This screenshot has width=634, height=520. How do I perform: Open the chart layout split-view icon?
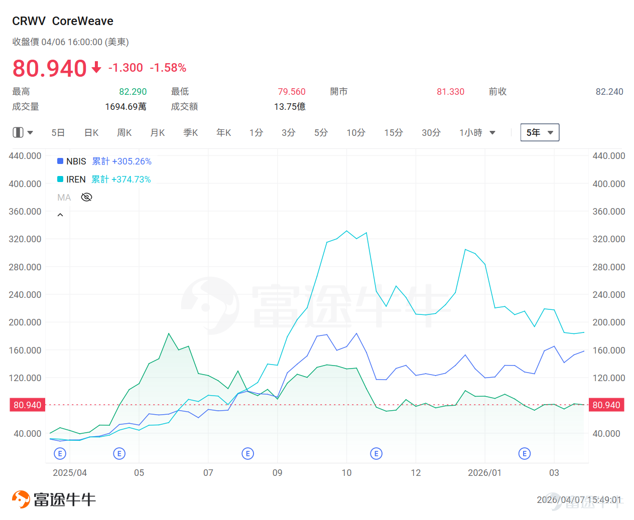click(x=18, y=132)
